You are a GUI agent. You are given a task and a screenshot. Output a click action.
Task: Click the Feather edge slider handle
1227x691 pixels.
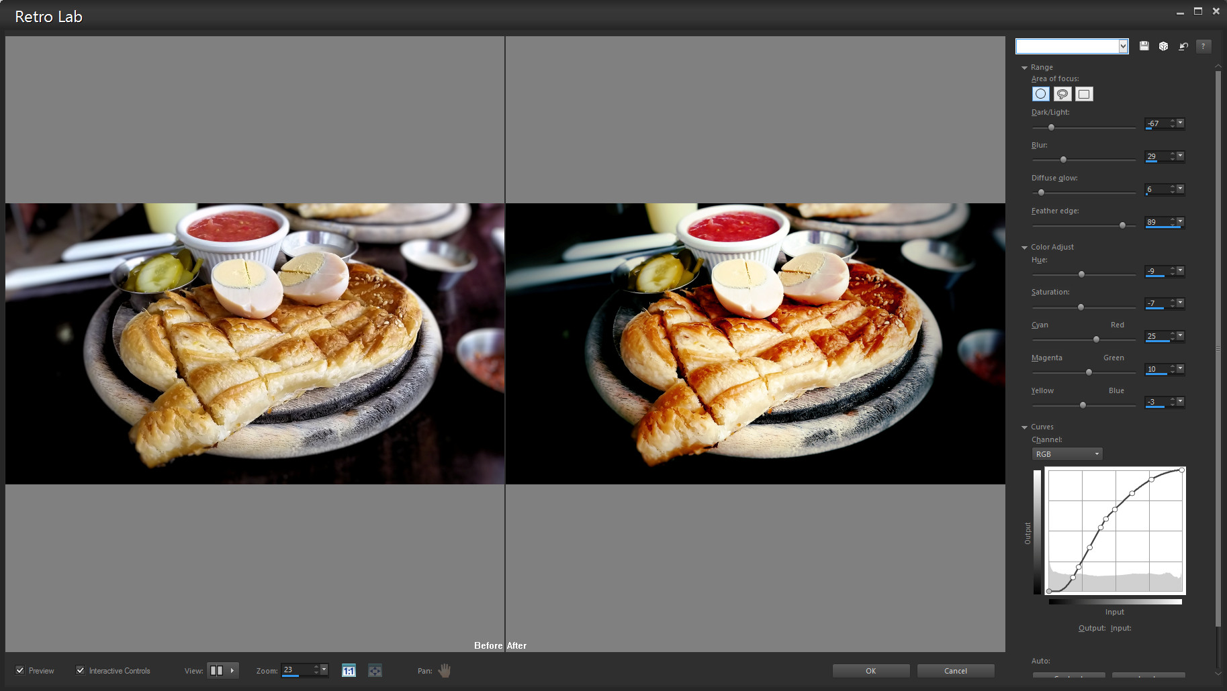point(1122,225)
